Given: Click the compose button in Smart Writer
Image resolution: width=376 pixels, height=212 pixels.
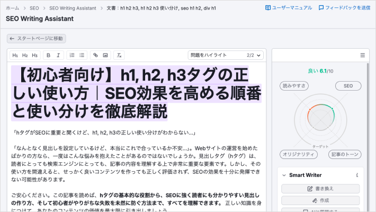Looking at the screenshot, I should coord(320,200).
